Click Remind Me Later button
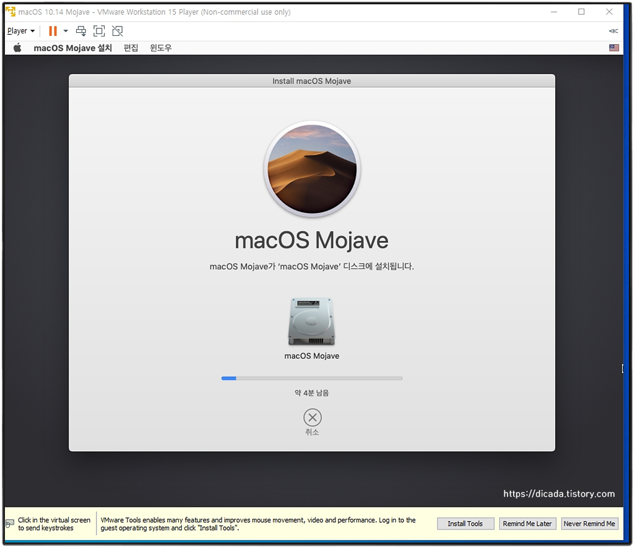635x548 pixels. coord(527,524)
